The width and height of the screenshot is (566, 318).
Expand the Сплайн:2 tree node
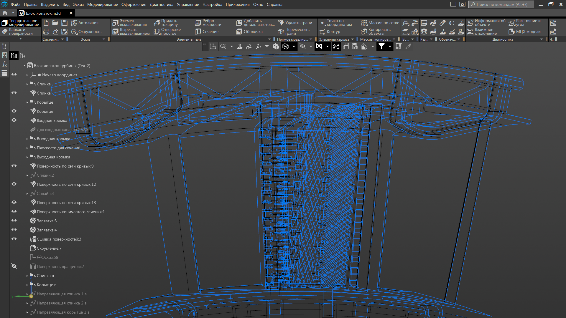tap(27, 175)
